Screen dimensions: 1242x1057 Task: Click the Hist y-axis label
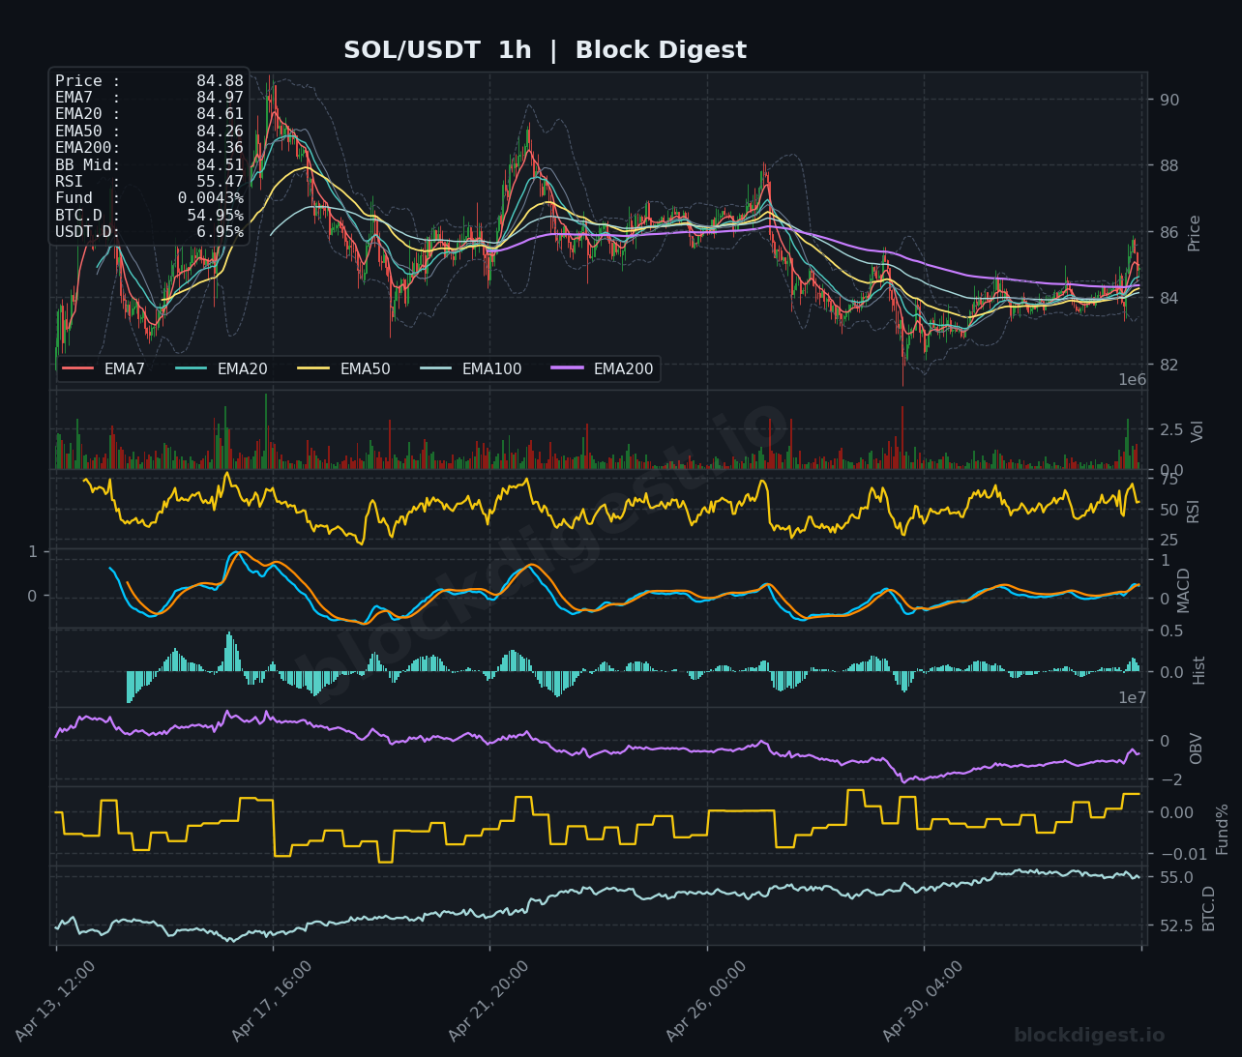(x=1199, y=670)
